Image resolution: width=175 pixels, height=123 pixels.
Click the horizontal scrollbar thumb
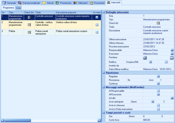click(x=18, y=120)
